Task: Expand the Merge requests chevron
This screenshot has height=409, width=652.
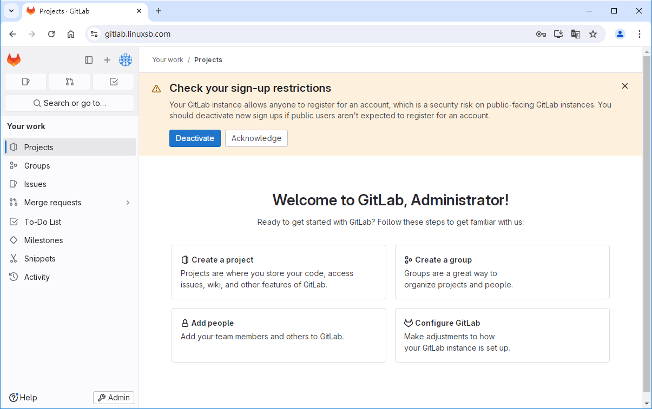Action: [128, 203]
